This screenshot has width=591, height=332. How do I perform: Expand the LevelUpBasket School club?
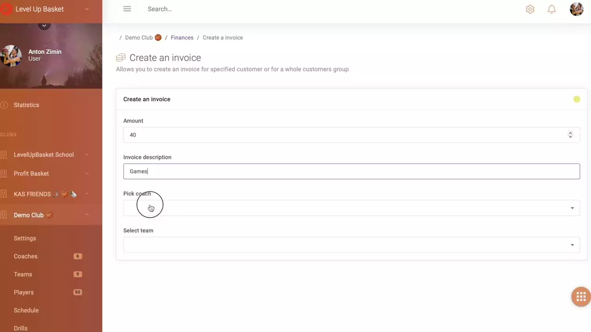[87, 155]
